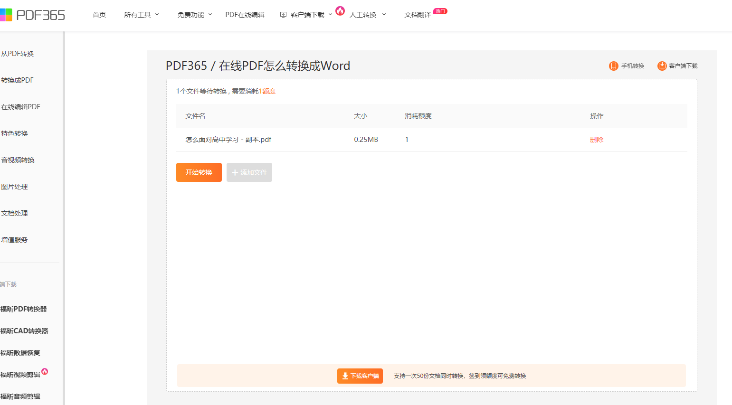Click the download arrow icon on 下载客户端 button
The width and height of the screenshot is (732, 405).
[345, 376]
